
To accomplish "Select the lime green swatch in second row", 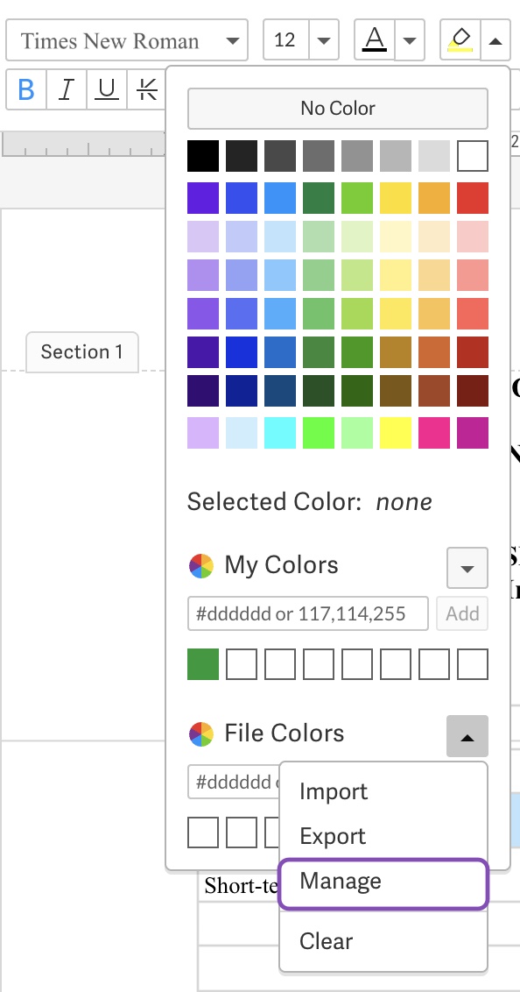I will tap(357, 198).
